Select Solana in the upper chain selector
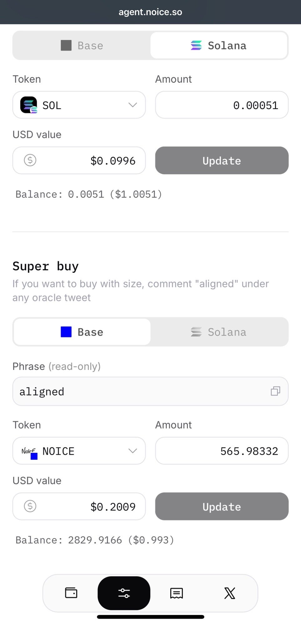The width and height of the screenshot is (301, 625). tap(219, 46)
